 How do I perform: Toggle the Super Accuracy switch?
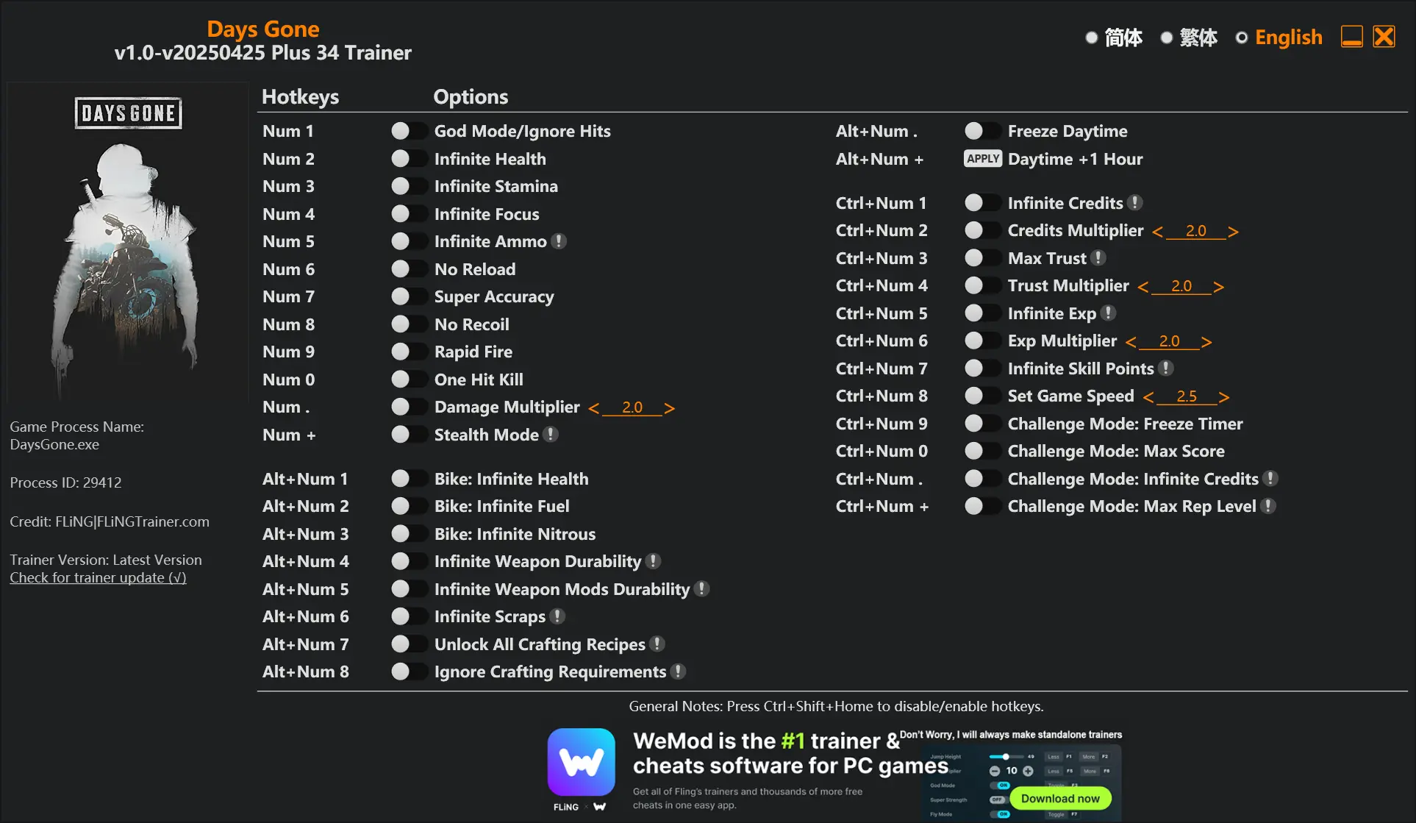coord(409,296)
